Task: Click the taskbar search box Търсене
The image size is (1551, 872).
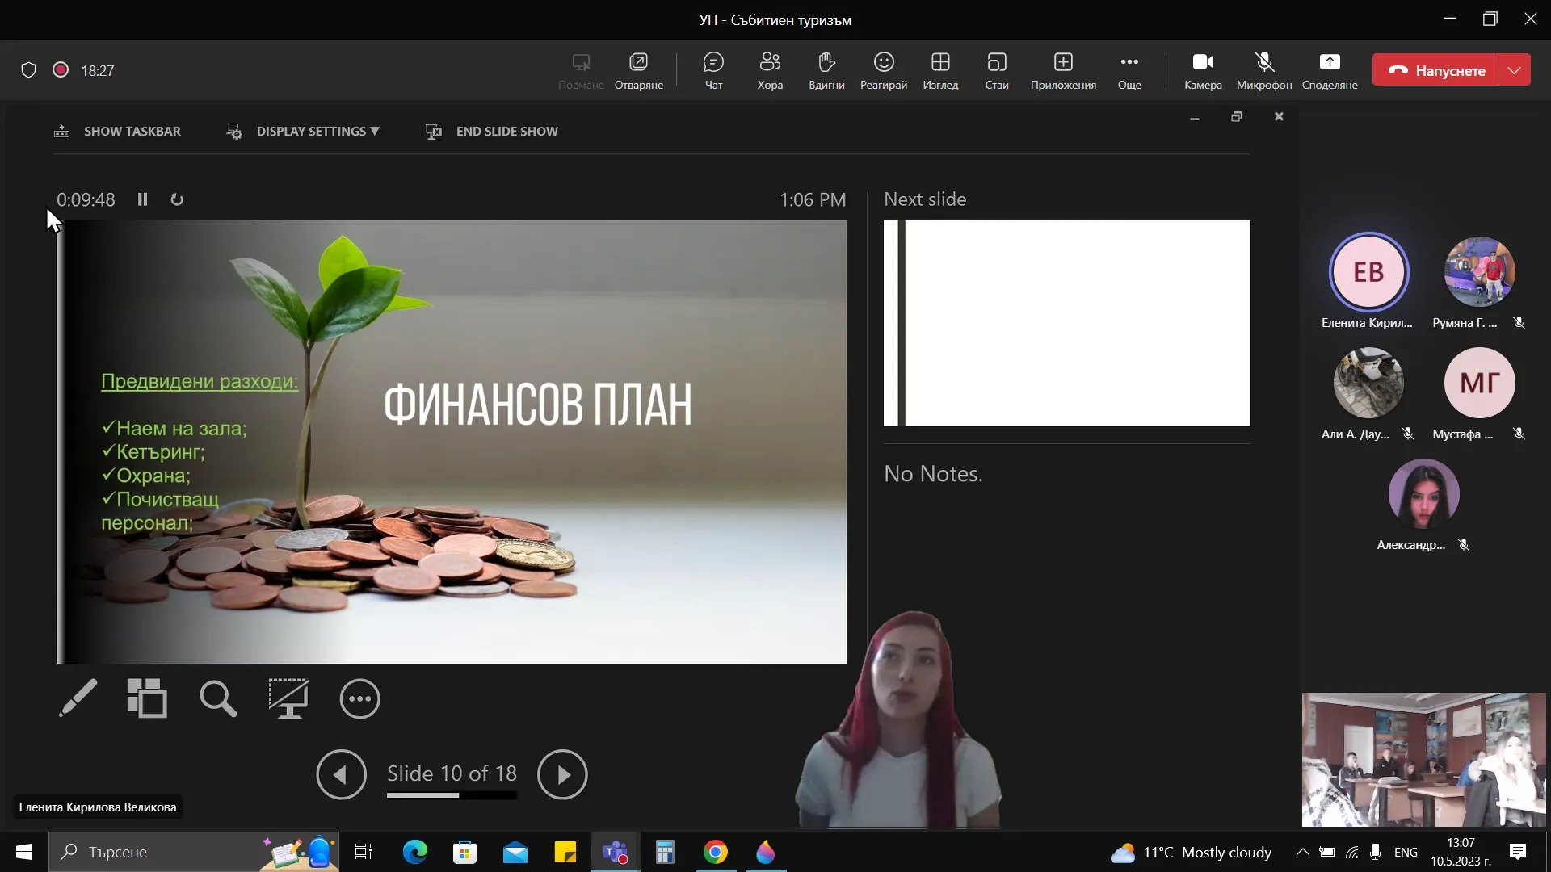Action: (x=194, y=852)
